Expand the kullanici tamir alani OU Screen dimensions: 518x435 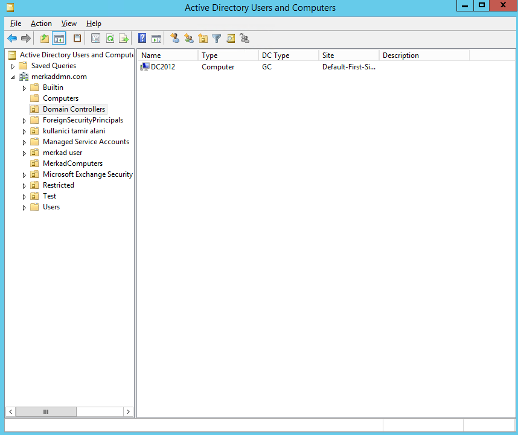click(x=24, y=132)
